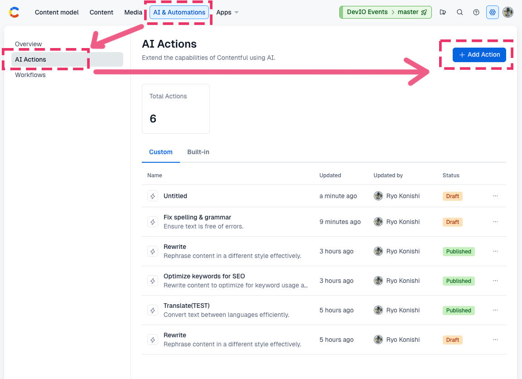This screenshot has width=522, height=379.
Task: Click the Name column header
Action: (155, 175)
